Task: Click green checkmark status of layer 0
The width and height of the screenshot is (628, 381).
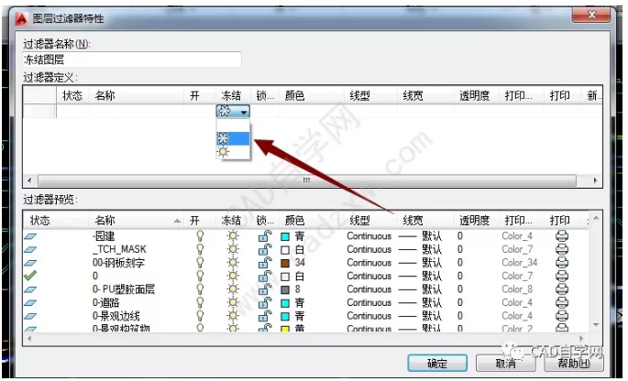Action: (30, 276)
